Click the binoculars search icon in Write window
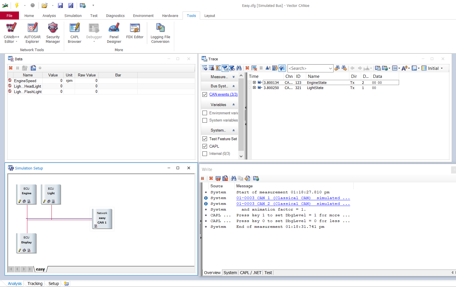 [x=233, y=178]
